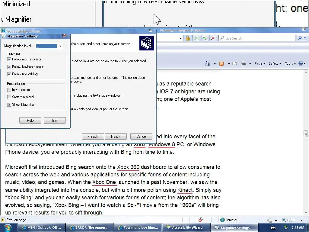Click the scrollbar up arrow
Viewport: 309px width, 232px height.
click(x=306, y=72)
